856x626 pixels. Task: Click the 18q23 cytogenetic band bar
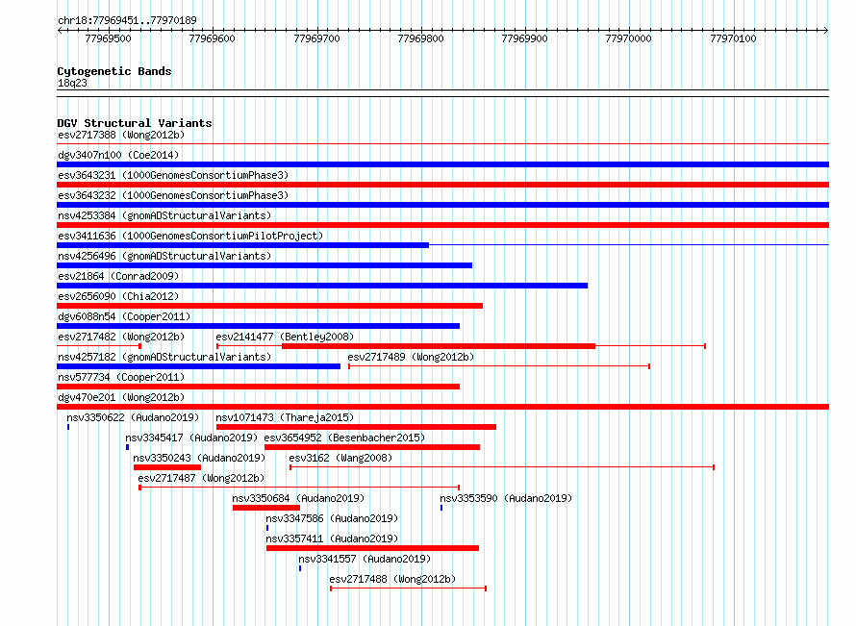[x=442, y=93]
